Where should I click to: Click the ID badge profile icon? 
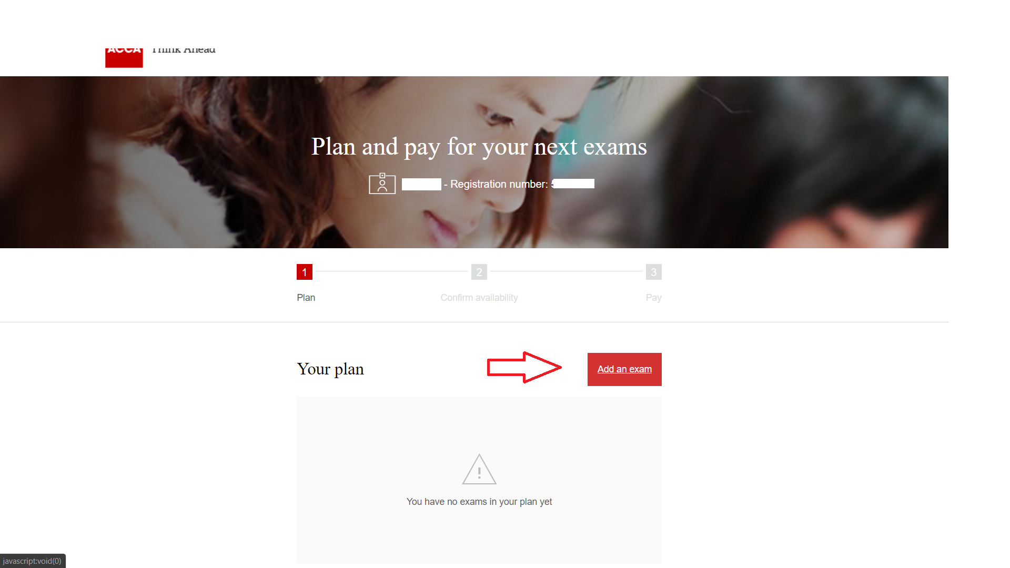tap(382, 184)
